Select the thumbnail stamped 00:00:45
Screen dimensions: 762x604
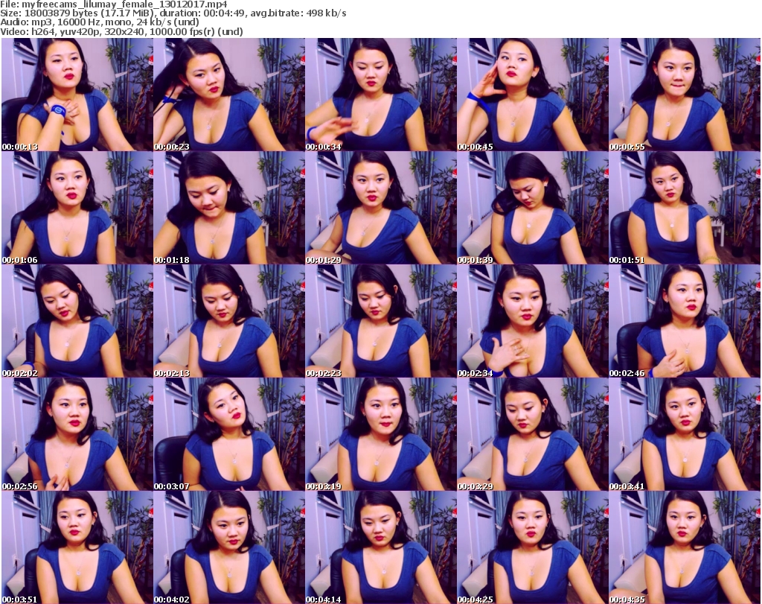532,95
